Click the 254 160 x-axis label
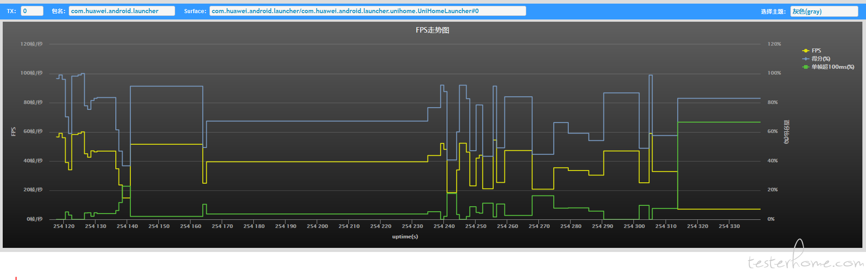This screenshot has height=280, width=866. (x=190, y=226)
